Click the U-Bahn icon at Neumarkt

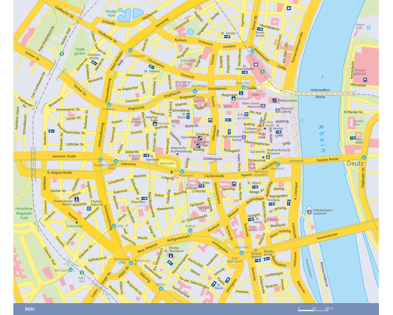tap(182, 172)
